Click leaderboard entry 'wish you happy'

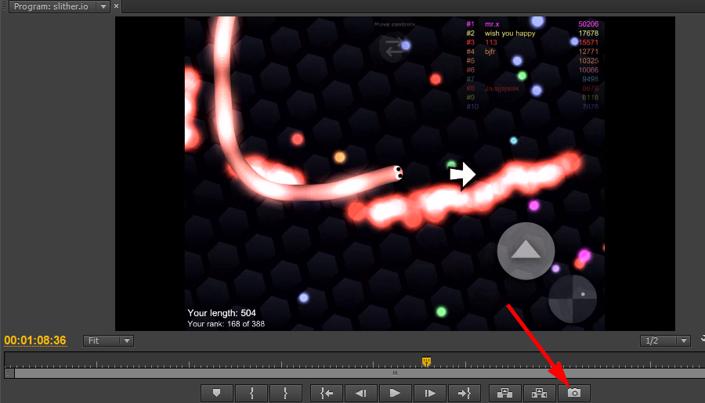[510, 33]
